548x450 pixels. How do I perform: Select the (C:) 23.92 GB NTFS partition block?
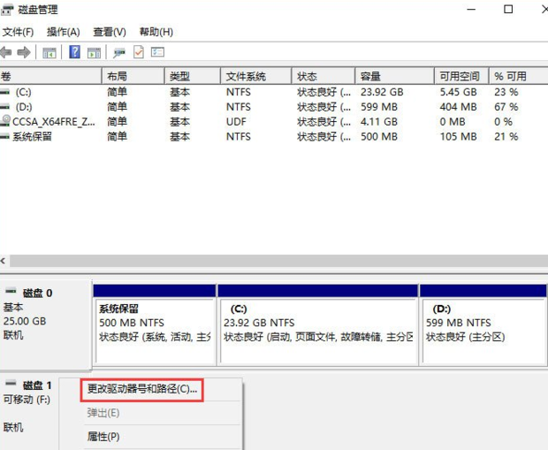(317, 325)
